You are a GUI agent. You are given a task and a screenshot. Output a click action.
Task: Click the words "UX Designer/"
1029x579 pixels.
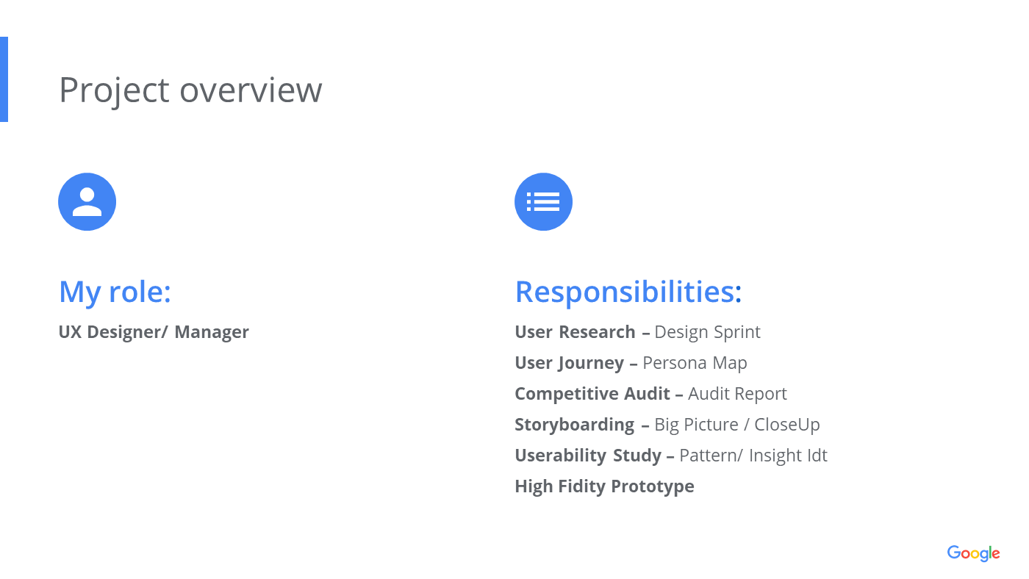pyautogui.click(x=113, y=332)
